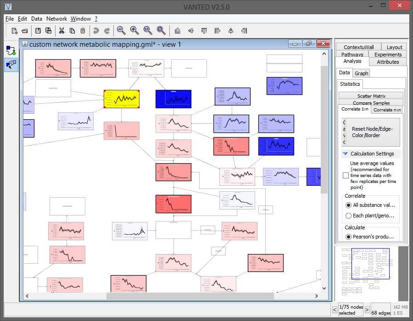Select the edge creation mode tool
413x321 pixels.
(x=11, y=50)
